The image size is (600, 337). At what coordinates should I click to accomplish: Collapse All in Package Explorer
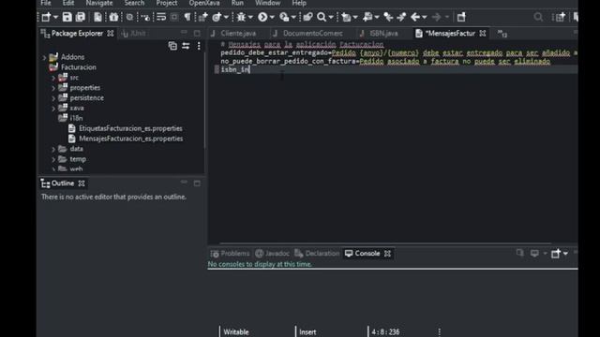click(x=172, y=46)
